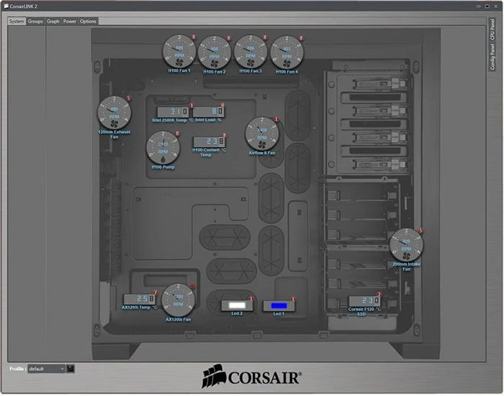Select the H100 Fan 3 gauge
The width and height of the screenshot is (504, 396).
point(251,52)
